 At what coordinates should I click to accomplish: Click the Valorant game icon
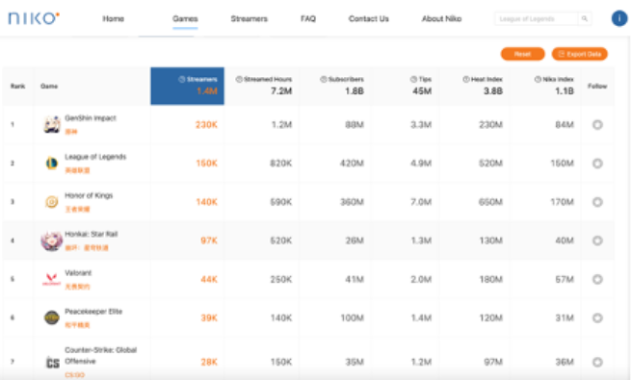tap(51, 279)
